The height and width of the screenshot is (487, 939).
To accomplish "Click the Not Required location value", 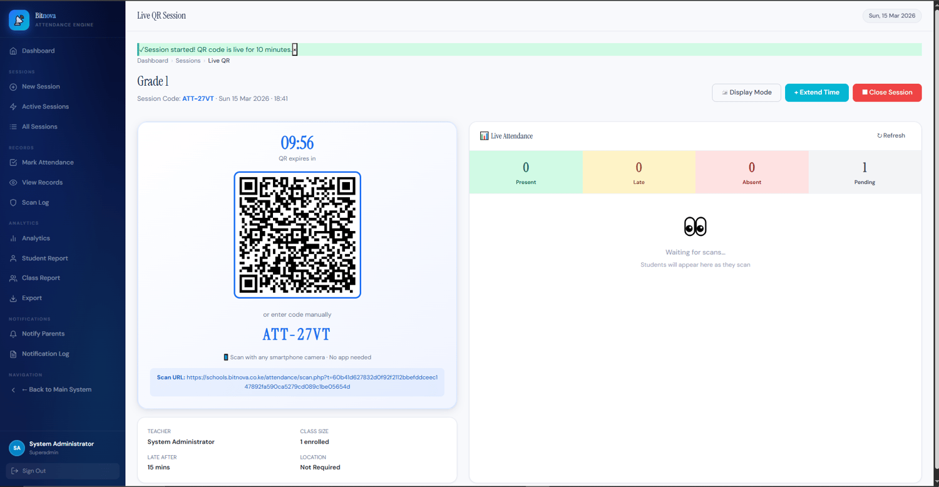I will coord(321,468).
